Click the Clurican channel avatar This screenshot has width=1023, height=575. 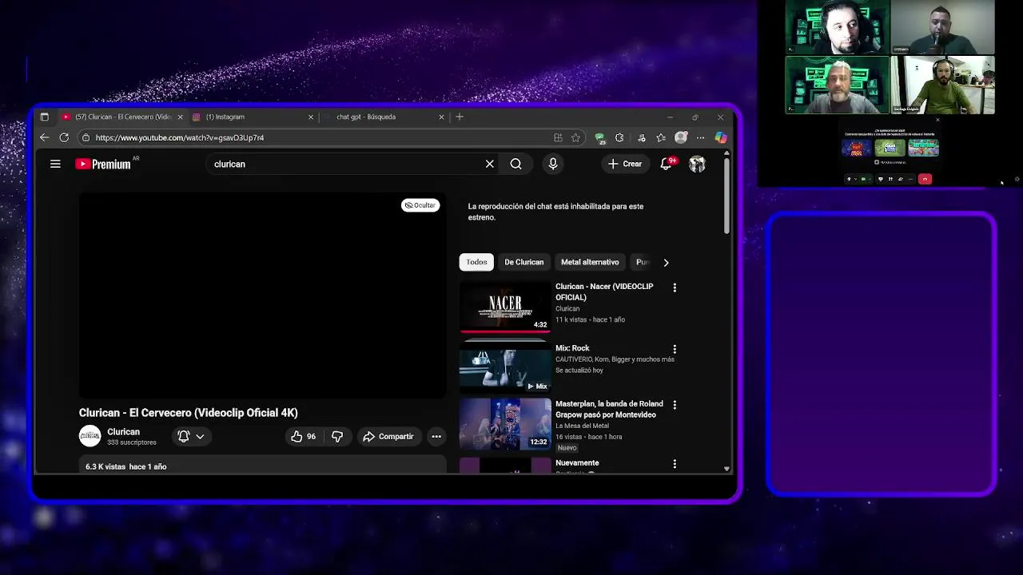(90, 436)
